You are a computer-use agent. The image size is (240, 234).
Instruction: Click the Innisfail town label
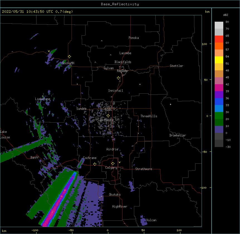tap(116, 91)
